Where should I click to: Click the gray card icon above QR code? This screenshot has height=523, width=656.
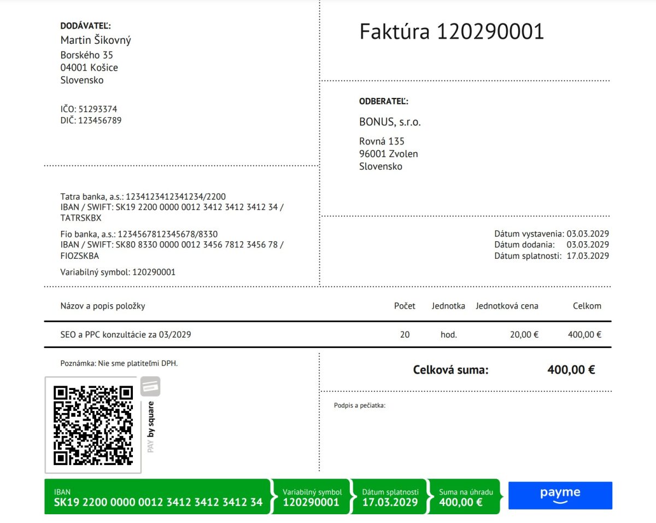coord(150,386)
